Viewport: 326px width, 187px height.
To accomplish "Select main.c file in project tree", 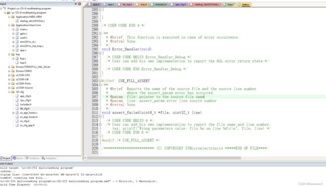I will tap(24, 29).
